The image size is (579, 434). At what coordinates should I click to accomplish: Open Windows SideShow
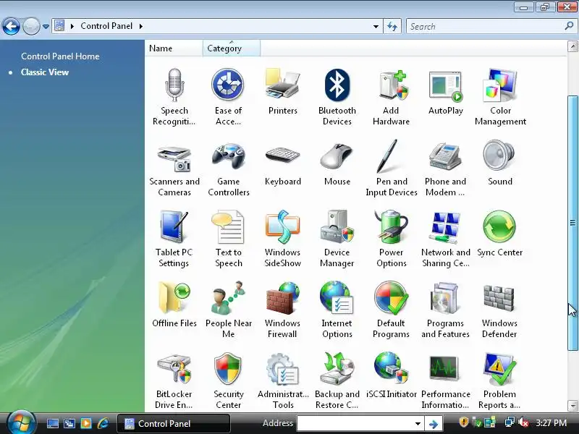coord(282,239)
